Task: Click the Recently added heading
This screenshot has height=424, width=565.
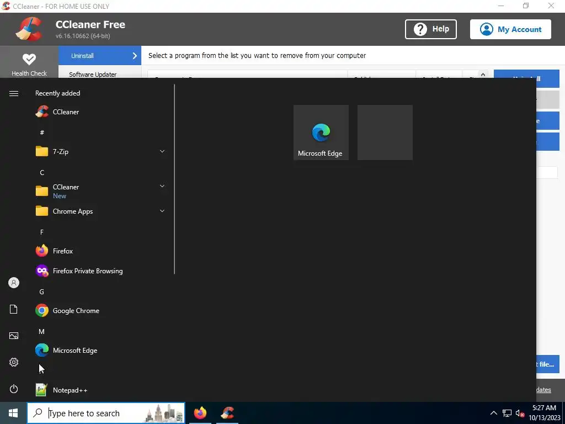Action: coord(57,93)
